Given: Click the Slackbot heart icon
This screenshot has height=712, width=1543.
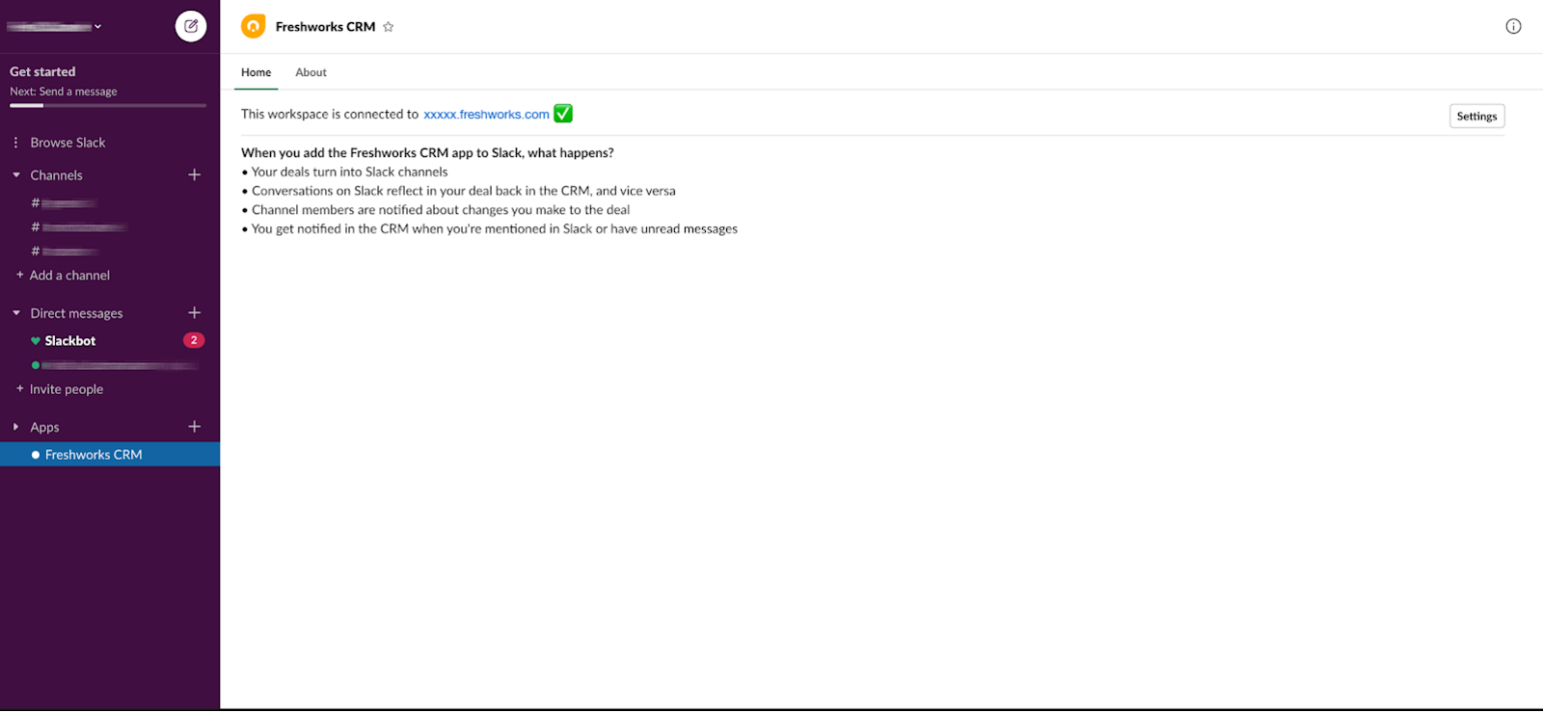Looking at the screenshot, I should [36, 341].
